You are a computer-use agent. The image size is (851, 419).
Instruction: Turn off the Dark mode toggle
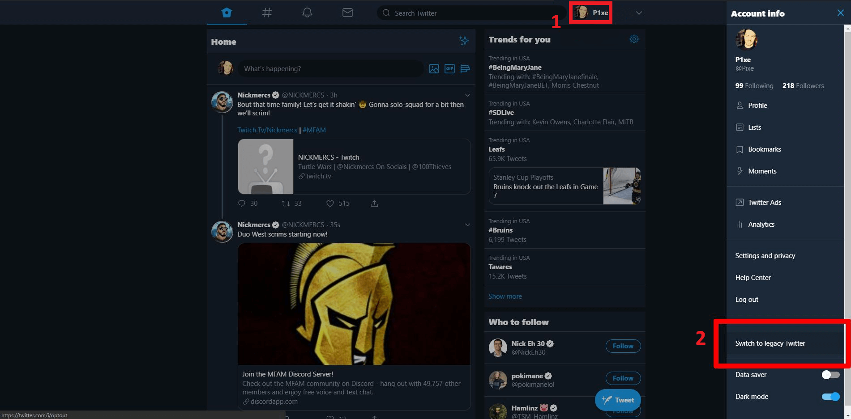click(x=830, y=396)
